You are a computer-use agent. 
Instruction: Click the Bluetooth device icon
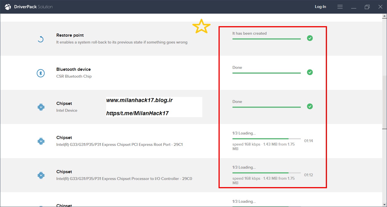41,73
